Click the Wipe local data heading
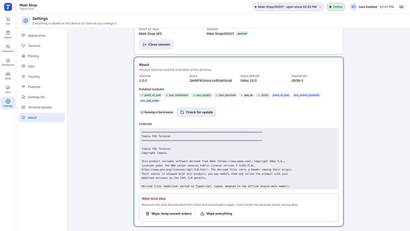410x231 pixels. 153,198
